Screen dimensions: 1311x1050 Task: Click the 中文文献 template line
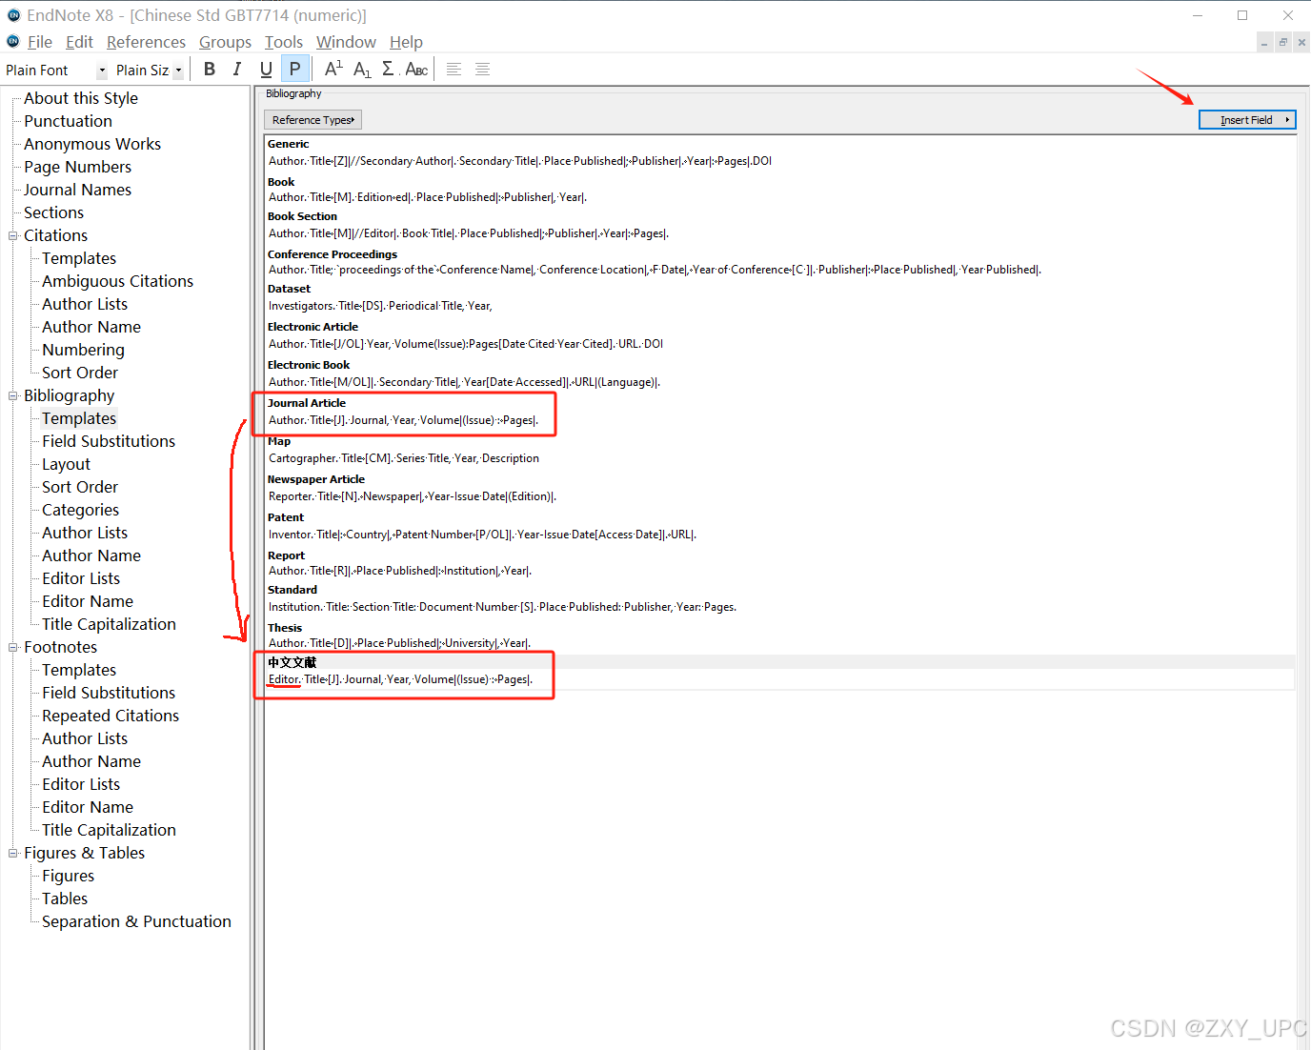(401, 679)
